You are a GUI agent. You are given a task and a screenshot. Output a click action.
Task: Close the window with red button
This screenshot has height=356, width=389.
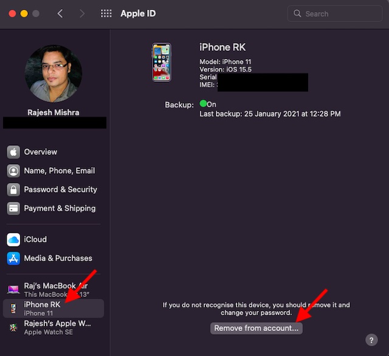click(x=12, y=13)
